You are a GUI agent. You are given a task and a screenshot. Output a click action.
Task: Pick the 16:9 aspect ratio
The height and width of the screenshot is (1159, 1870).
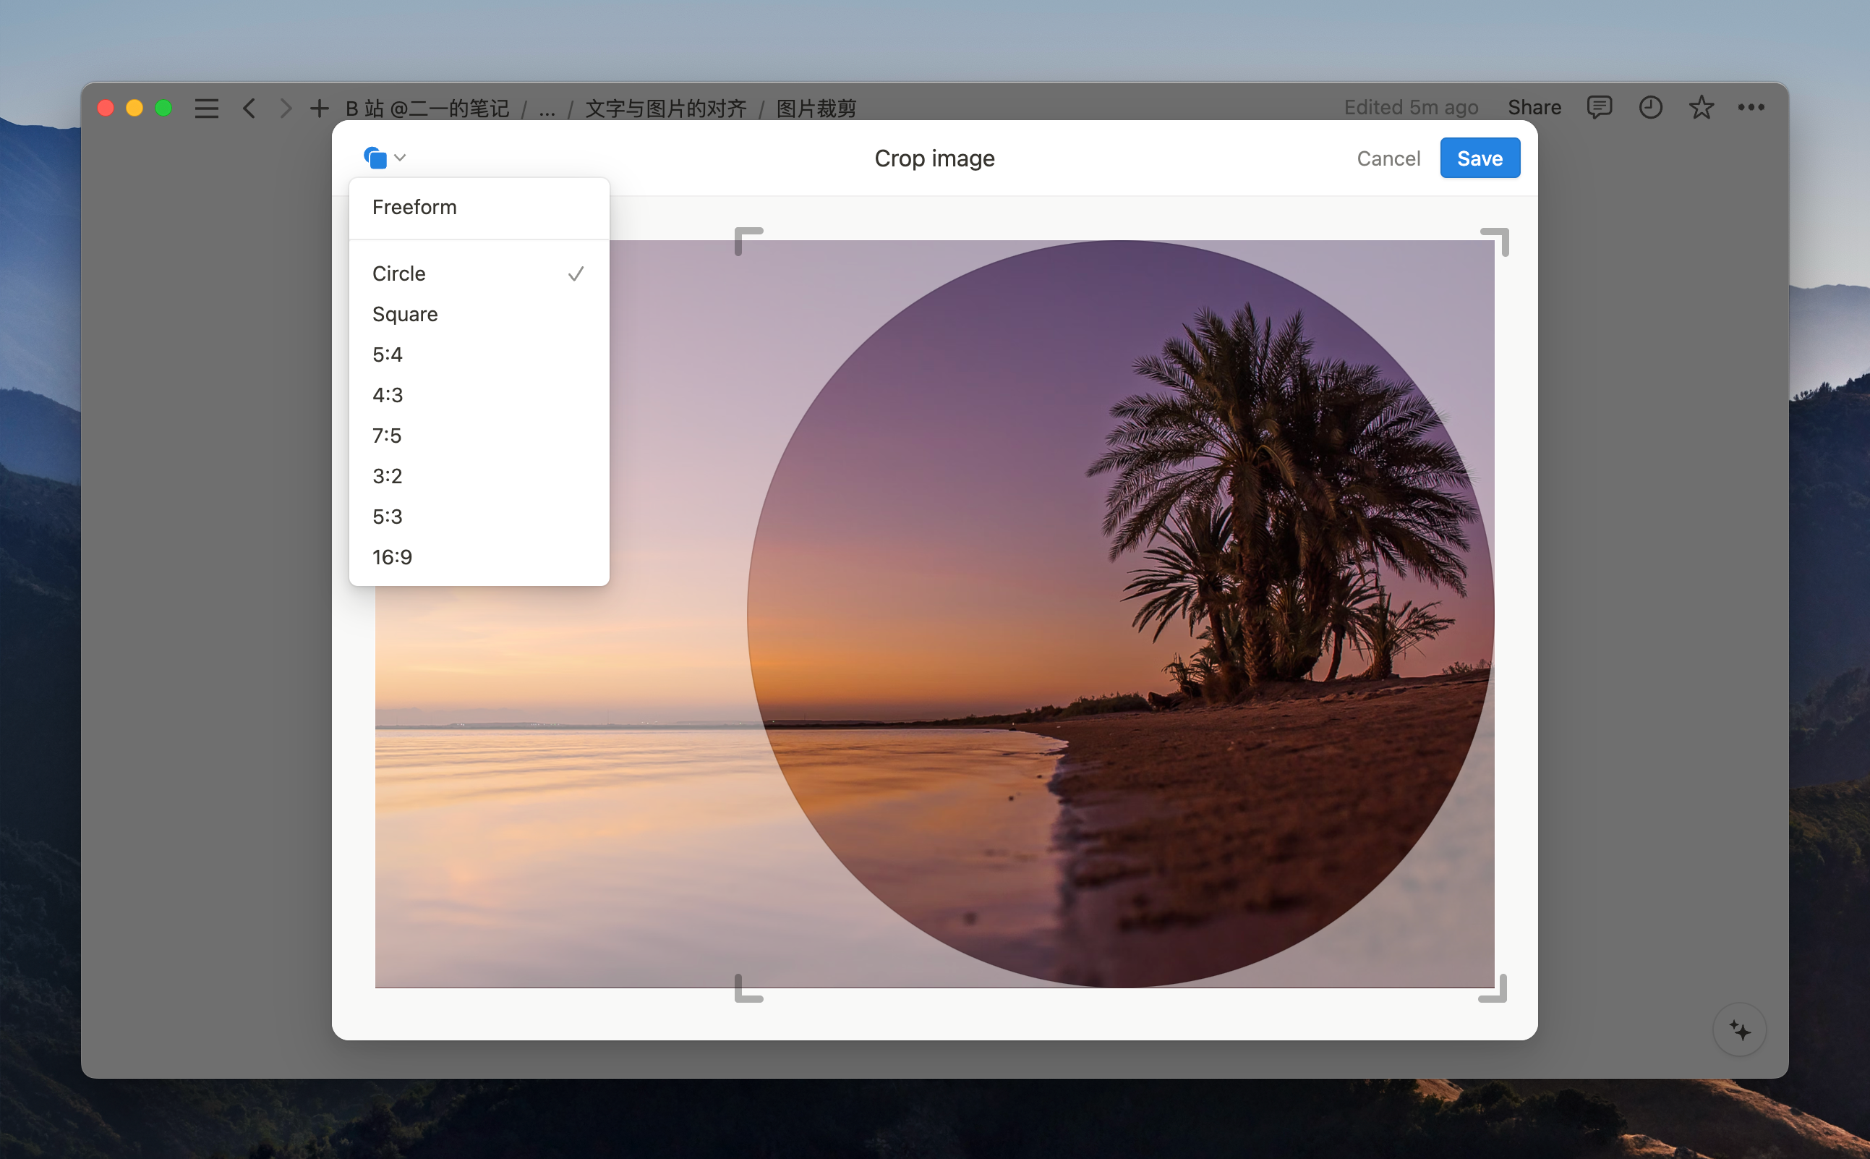coord(392,557)
